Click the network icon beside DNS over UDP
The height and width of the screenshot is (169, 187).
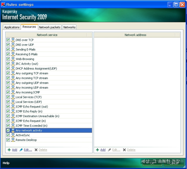(13, 45)
